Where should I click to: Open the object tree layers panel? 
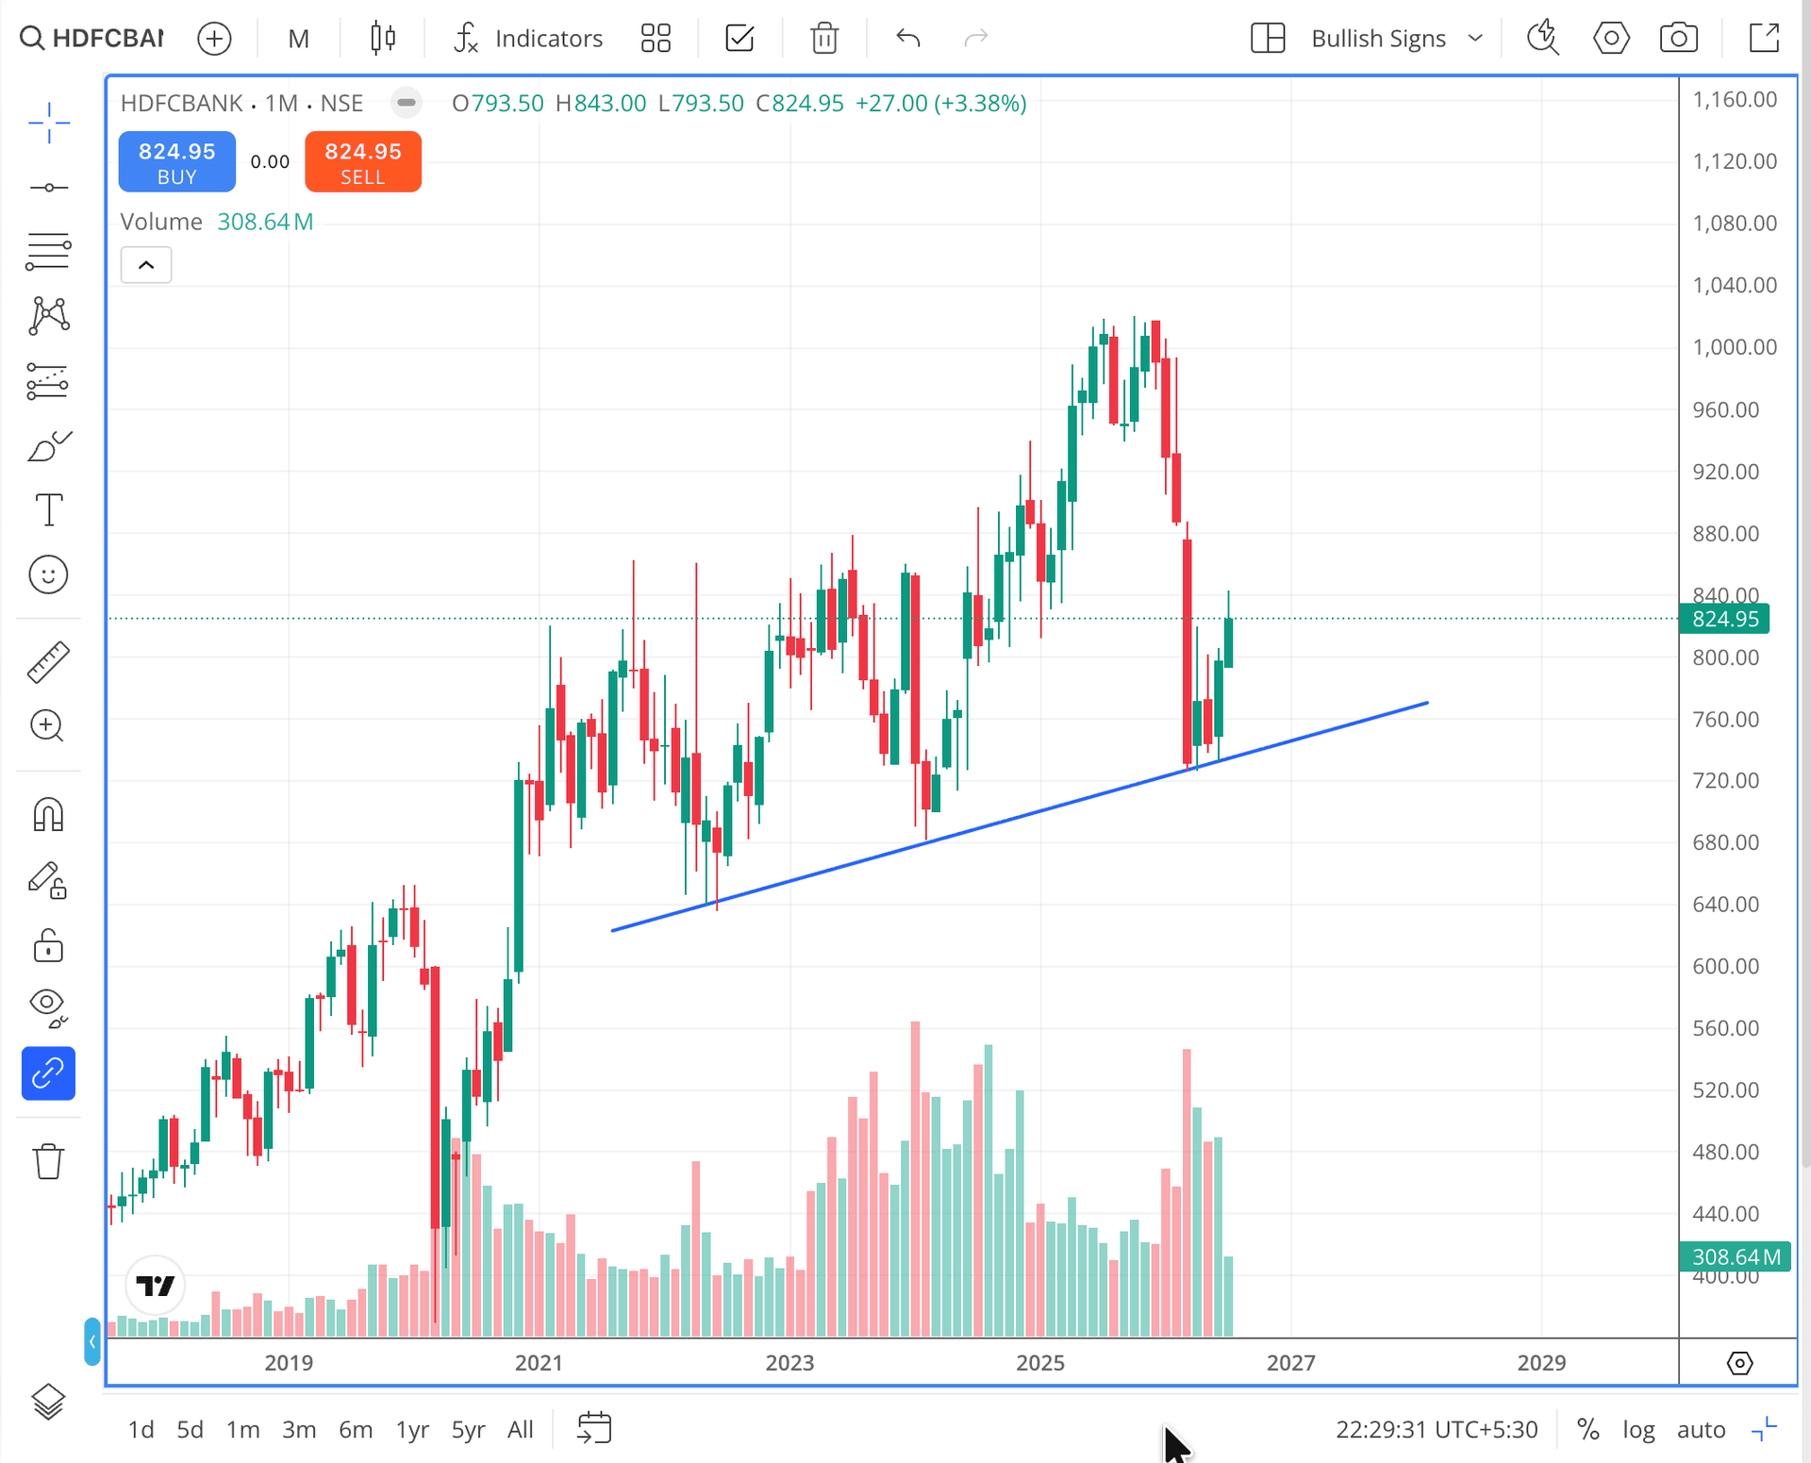pyautogui.click(x=48, y=1402)
